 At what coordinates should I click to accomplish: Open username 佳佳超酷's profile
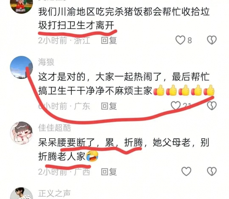click(x=55, y=128)
